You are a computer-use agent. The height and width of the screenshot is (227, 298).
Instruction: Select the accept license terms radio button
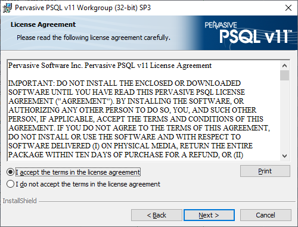tap(10, 172)
